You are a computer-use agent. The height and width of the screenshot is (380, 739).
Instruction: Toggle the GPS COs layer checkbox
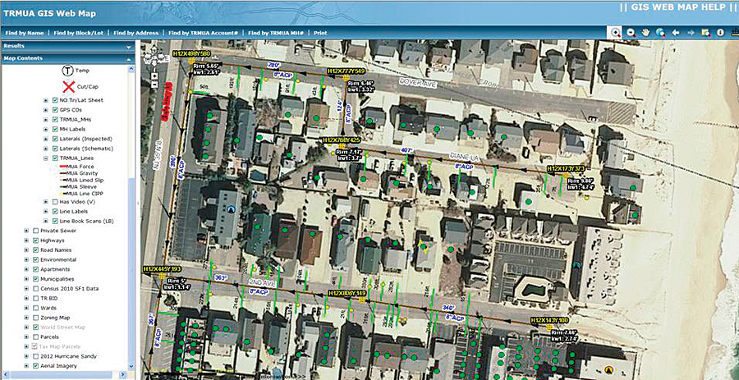tap(55, 110)
